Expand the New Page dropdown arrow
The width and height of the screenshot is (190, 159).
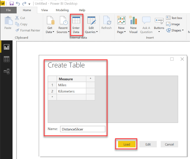click(125, 32)
